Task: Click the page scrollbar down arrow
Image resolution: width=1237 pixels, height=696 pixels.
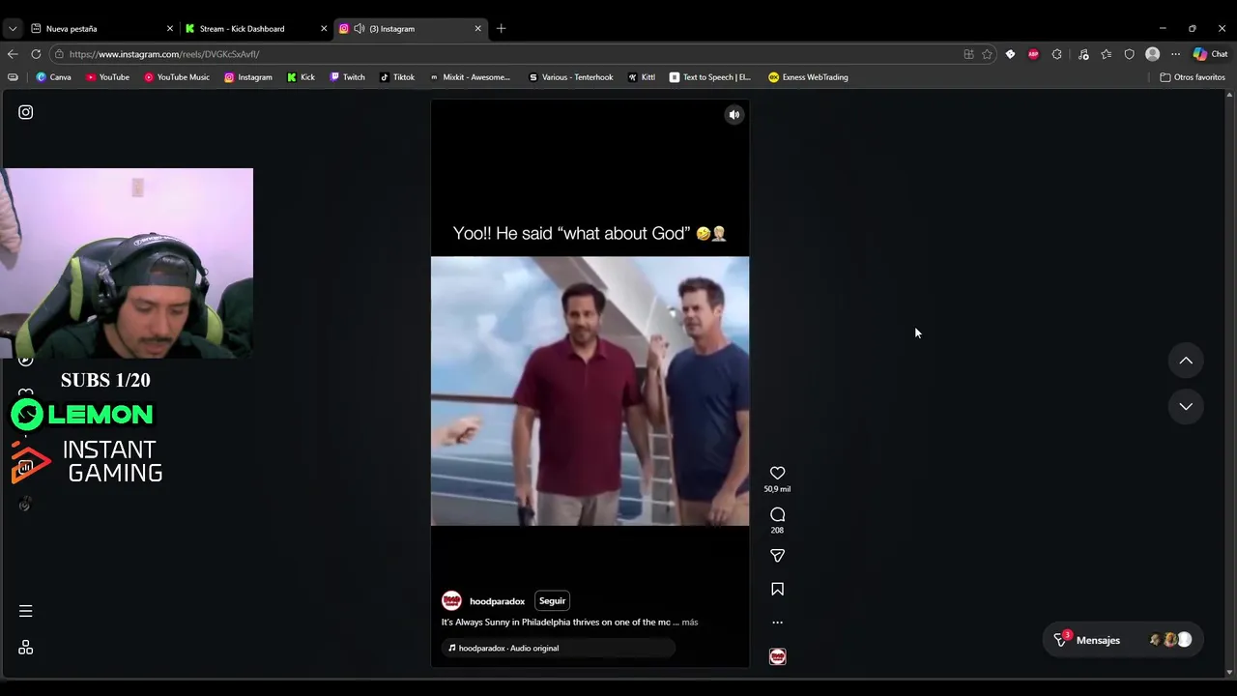Action: coord(1229,672)
